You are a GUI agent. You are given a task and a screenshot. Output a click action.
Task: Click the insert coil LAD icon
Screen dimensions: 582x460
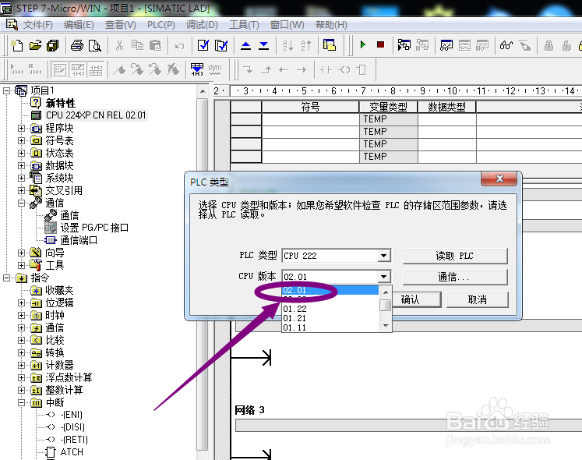[x=344, y=69]
